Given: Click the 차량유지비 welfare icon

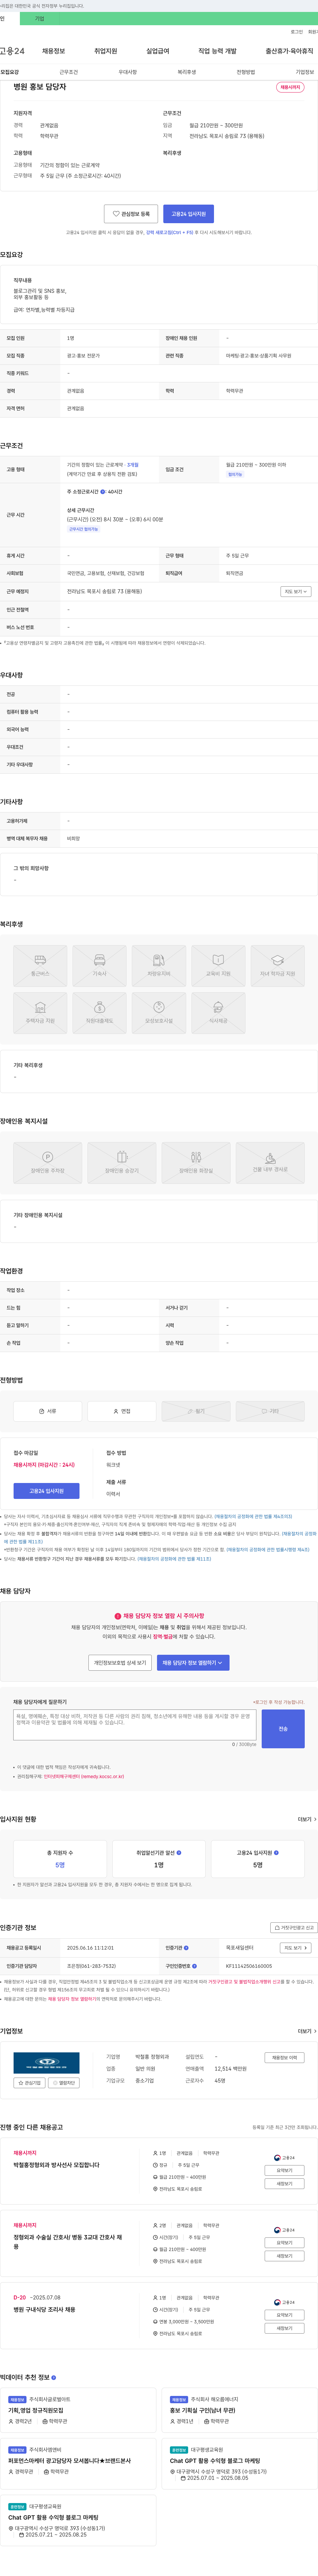Looking at the screenshot, I should click(159, 966).
